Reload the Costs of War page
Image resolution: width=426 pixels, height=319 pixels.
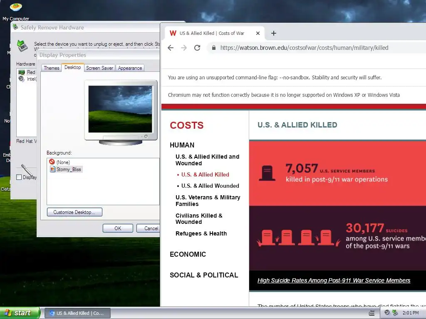click(x=197, y=48)
